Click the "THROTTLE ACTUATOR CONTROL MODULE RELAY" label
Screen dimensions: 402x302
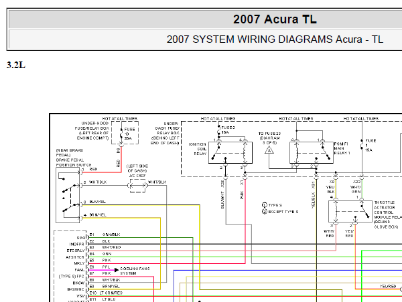point(388,210)
